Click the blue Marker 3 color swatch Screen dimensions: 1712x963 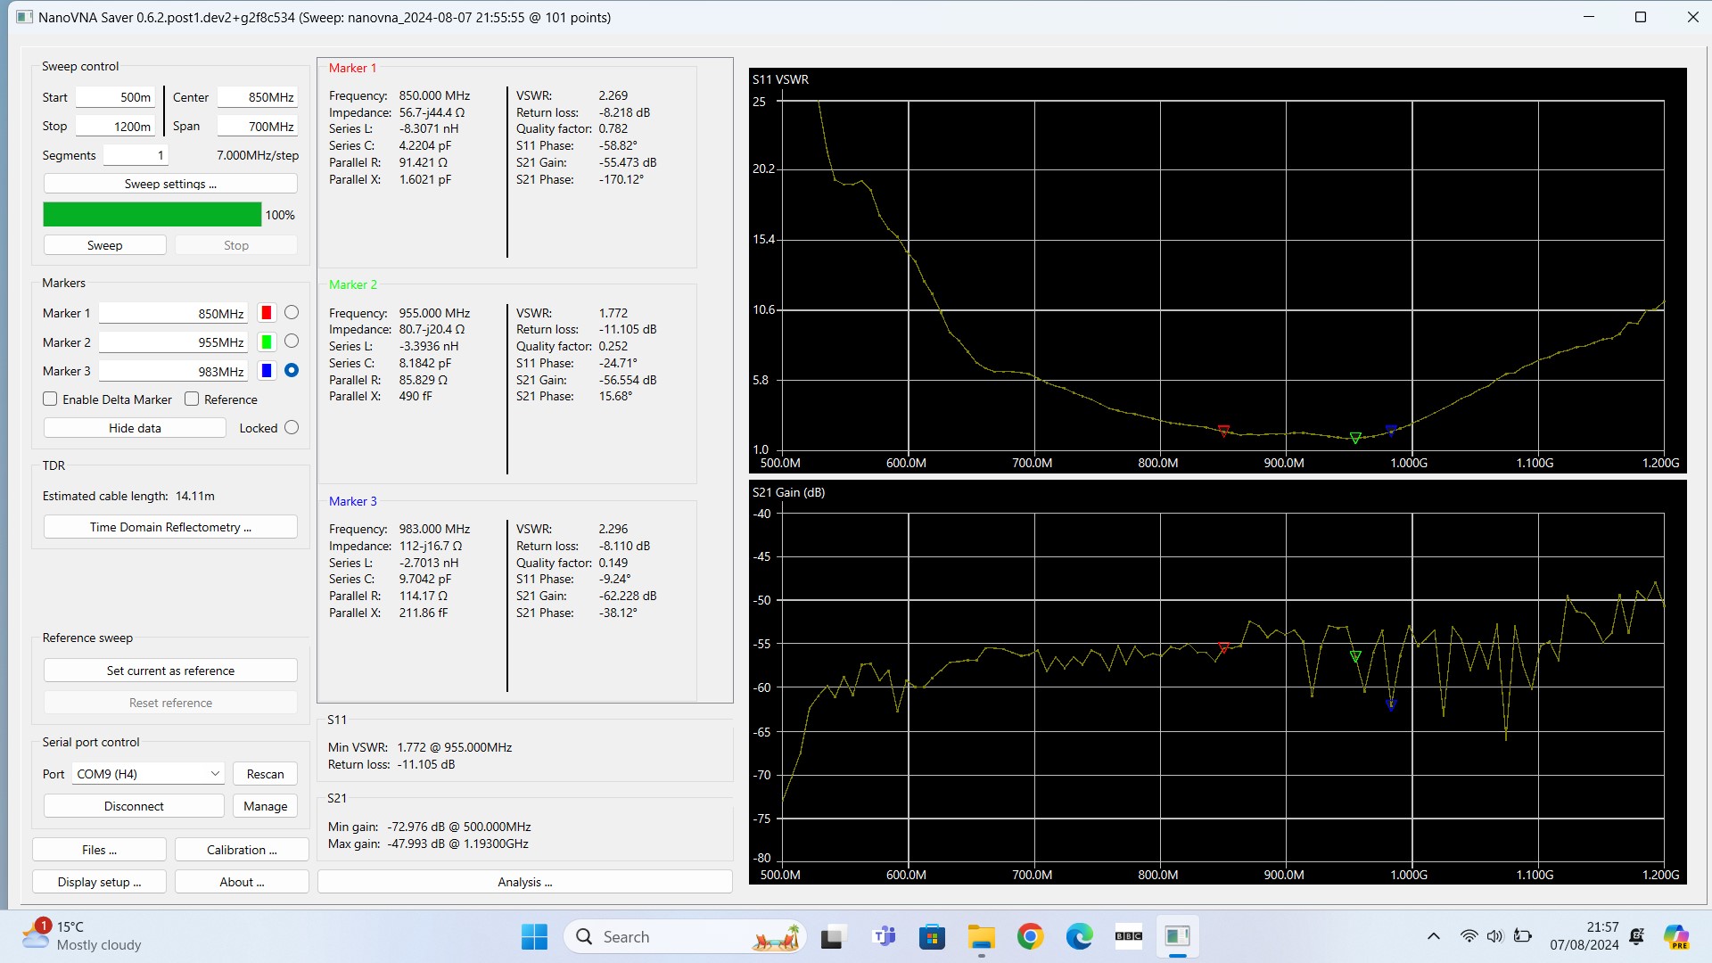pos(266,371)
